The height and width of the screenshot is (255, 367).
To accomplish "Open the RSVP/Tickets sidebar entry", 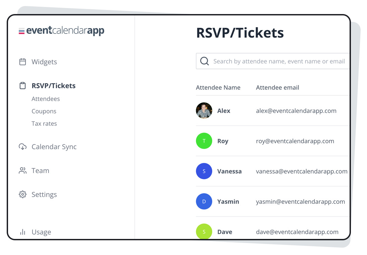I will click(x=53, y=85).
